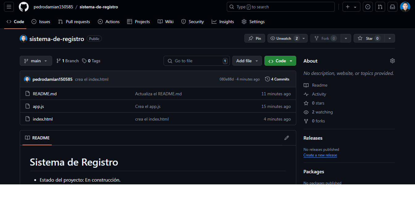Click the index.html file icon

tap(27, 119)
